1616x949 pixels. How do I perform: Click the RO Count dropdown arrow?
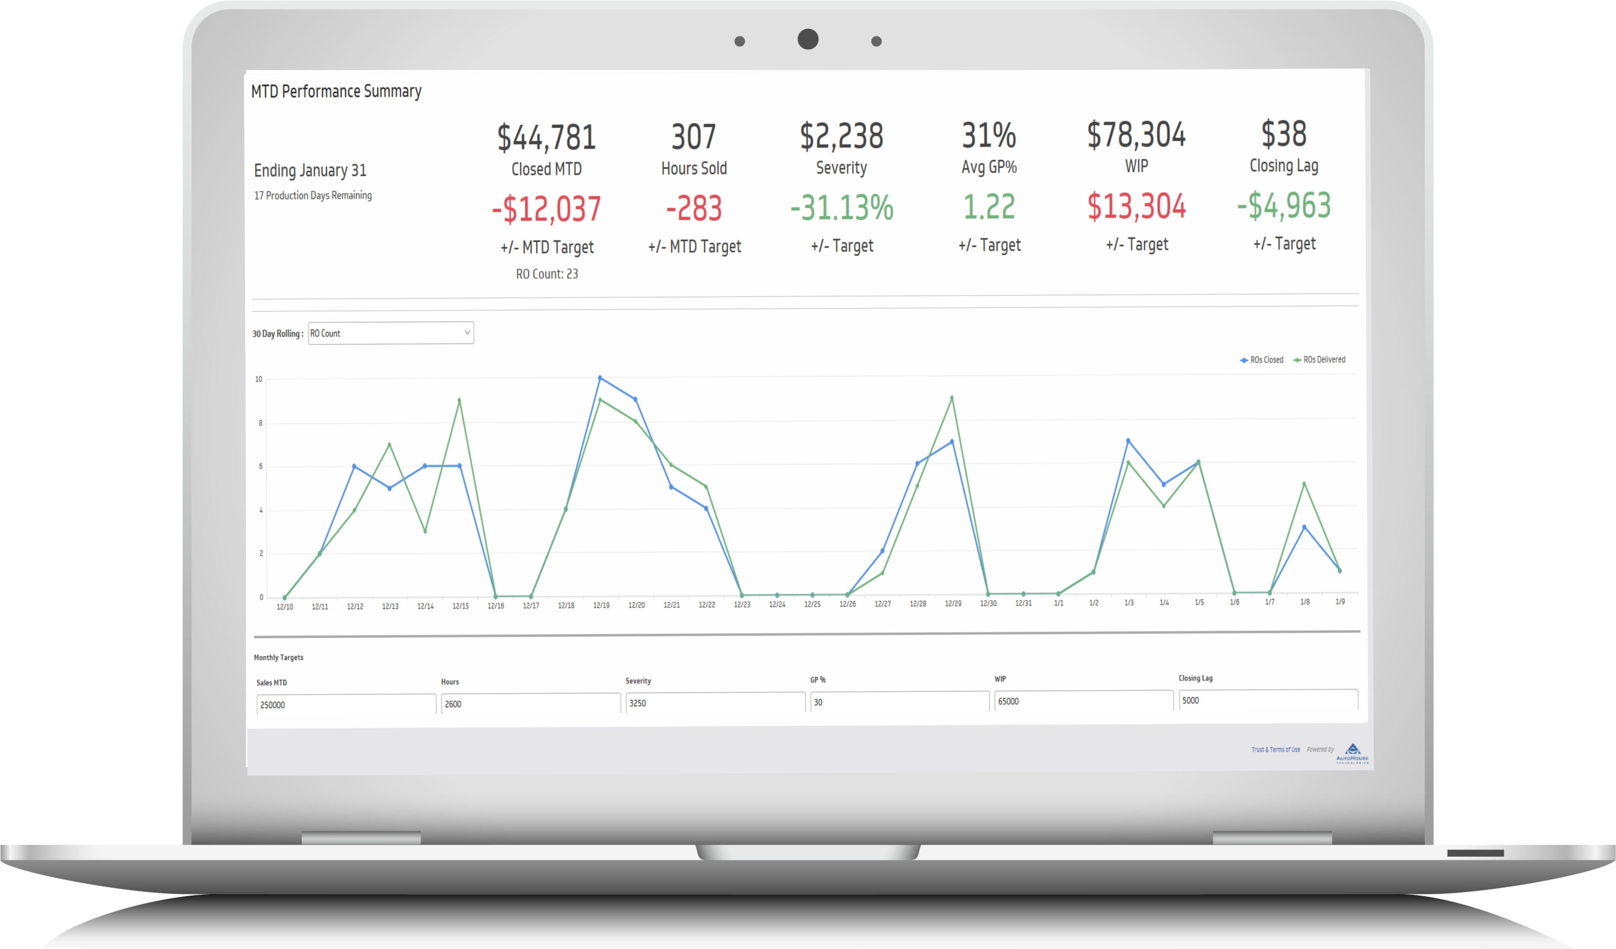467,332
